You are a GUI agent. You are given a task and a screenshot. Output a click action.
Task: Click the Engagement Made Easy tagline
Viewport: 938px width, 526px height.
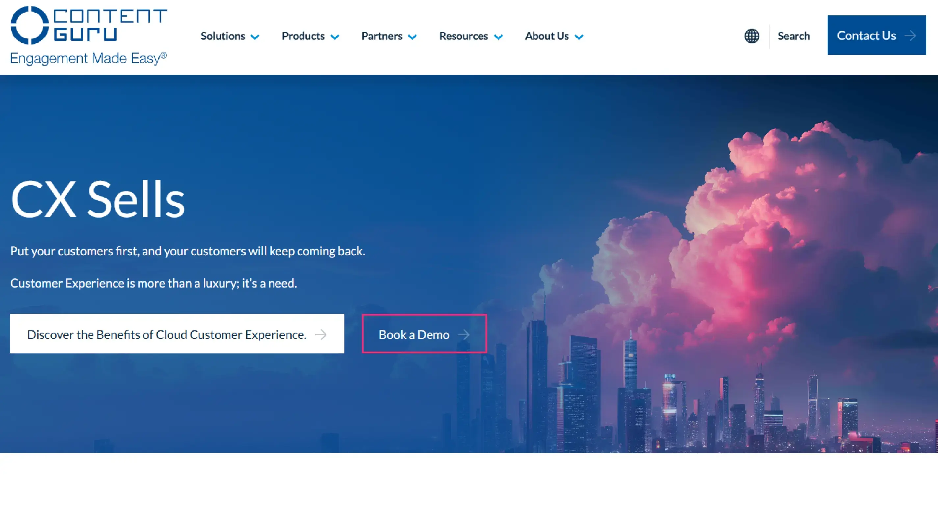89,59
